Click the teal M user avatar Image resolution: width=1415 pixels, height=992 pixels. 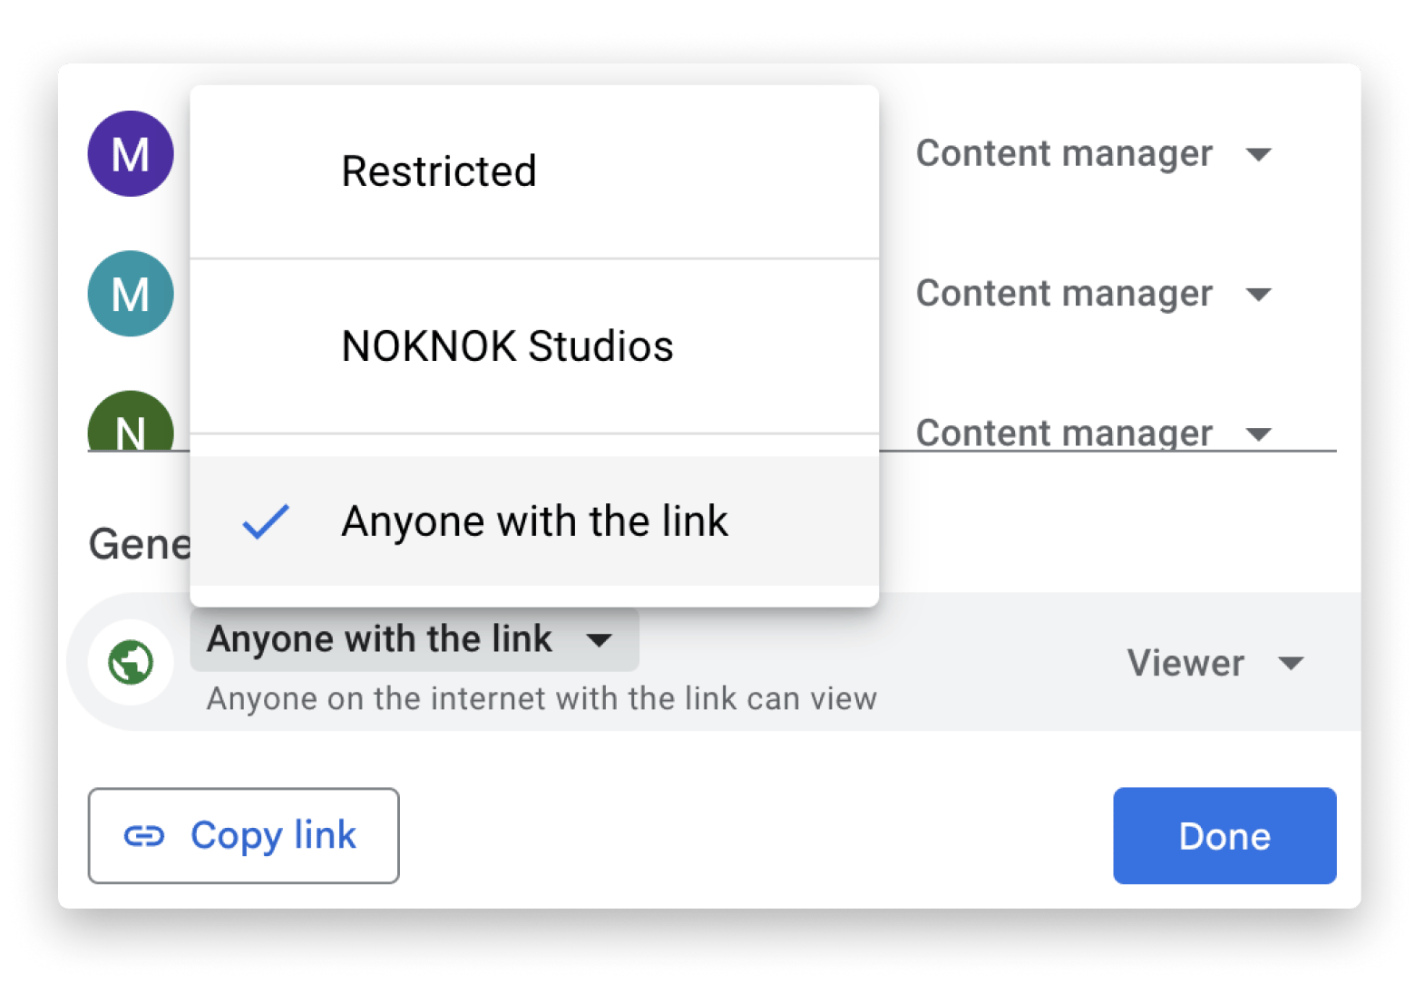[131, 294]
